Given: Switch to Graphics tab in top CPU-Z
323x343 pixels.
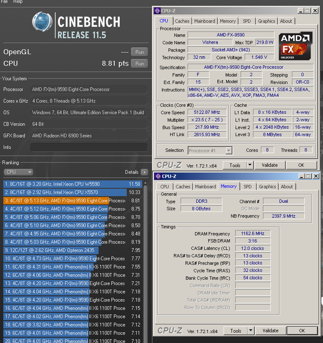Looking at the screenshot, I should click(267, 21).
